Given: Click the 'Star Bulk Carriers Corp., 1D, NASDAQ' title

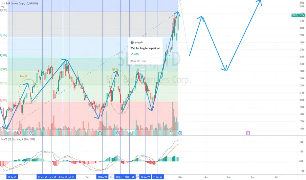Looking at the screenshot, I should click(20, 3).
